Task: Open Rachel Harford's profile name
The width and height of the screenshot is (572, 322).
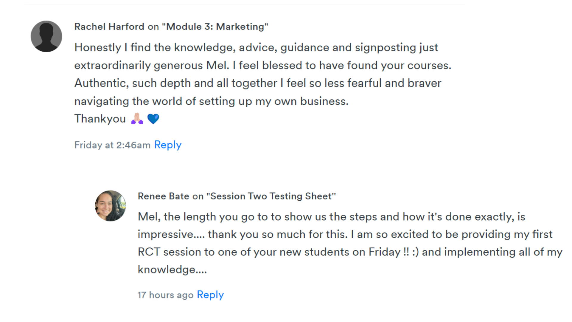Action: [x=109, y=27]
